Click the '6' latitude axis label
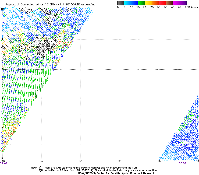Screen dimensions: 199x175 [2, 69]
